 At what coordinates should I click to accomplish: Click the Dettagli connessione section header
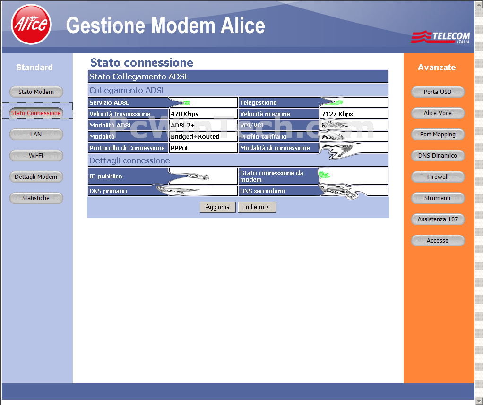click(x=129, y=160)
